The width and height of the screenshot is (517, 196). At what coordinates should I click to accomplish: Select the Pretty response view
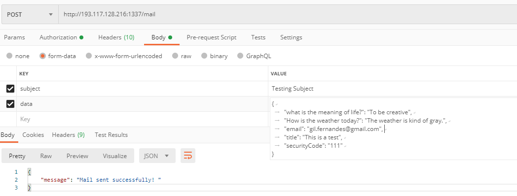tap(17, 156)
